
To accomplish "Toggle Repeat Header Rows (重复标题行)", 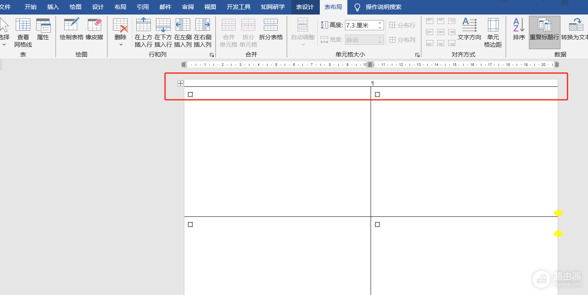I will point(545,32).
